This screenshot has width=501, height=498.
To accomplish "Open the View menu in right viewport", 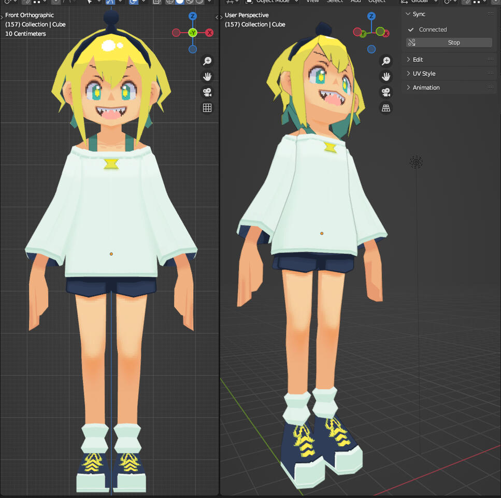I will (x=312, y=2).
